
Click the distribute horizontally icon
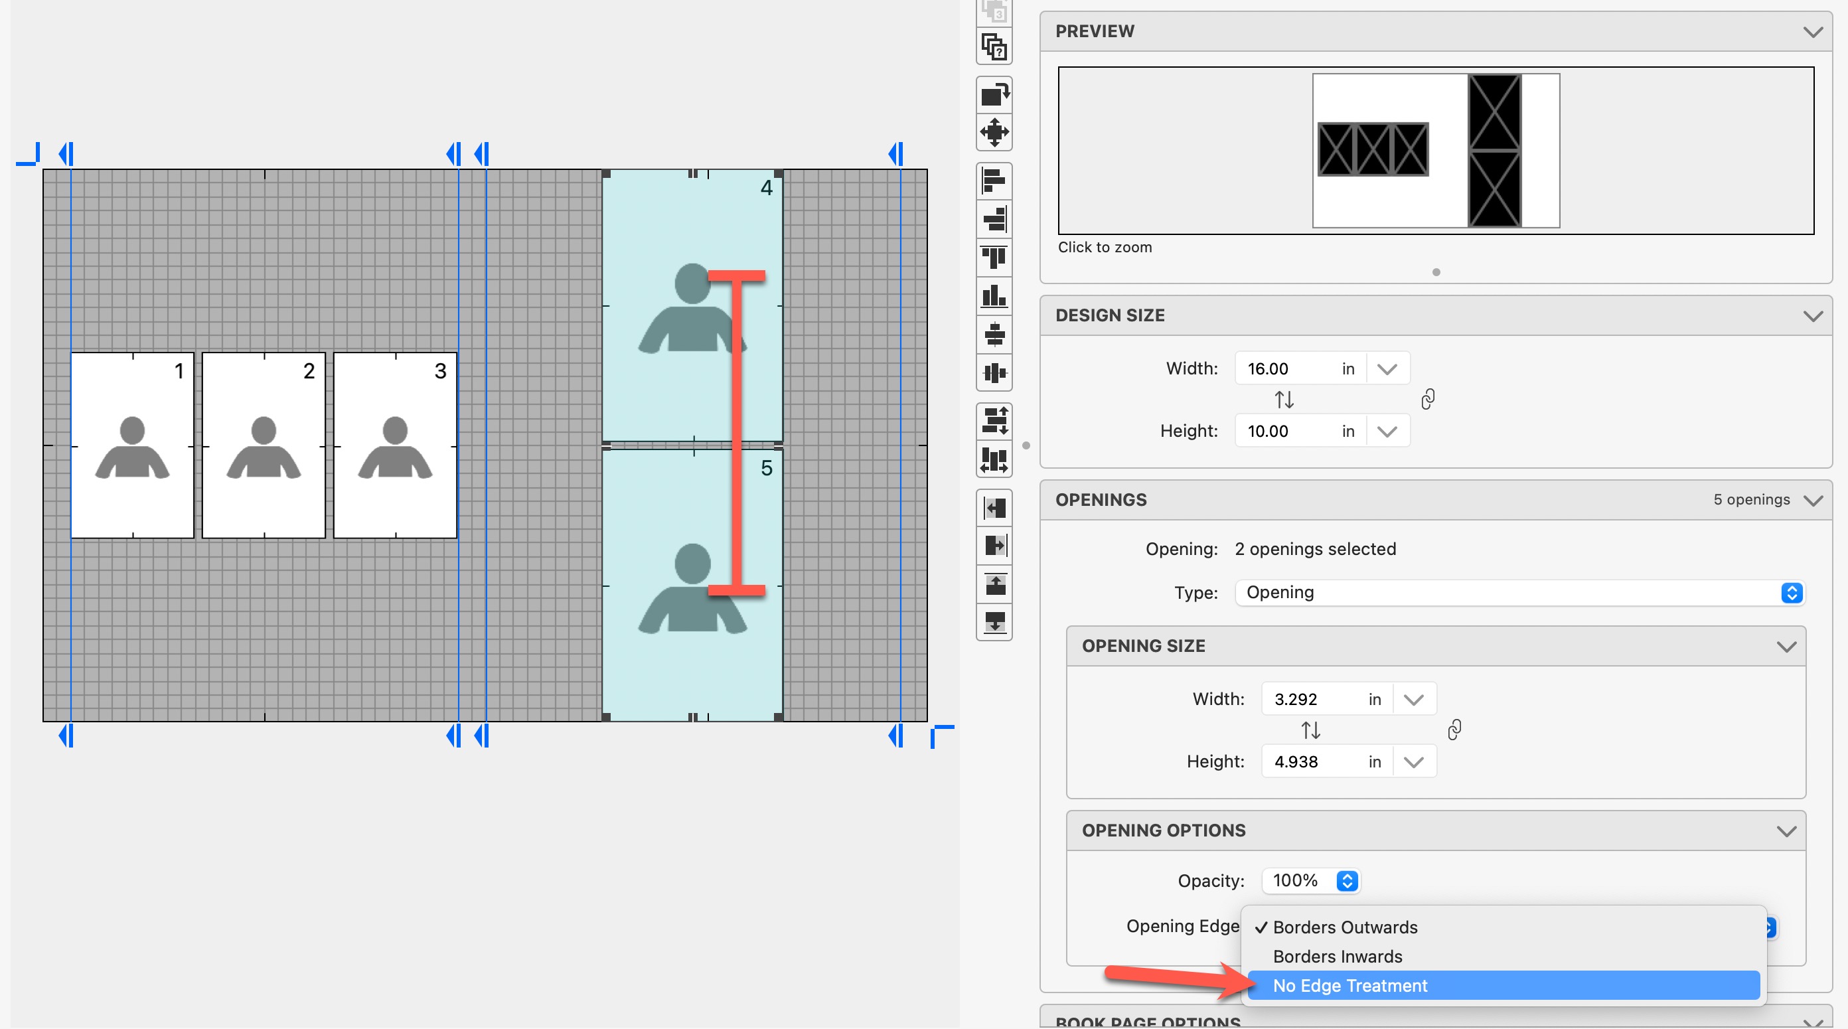click(994, 459)
